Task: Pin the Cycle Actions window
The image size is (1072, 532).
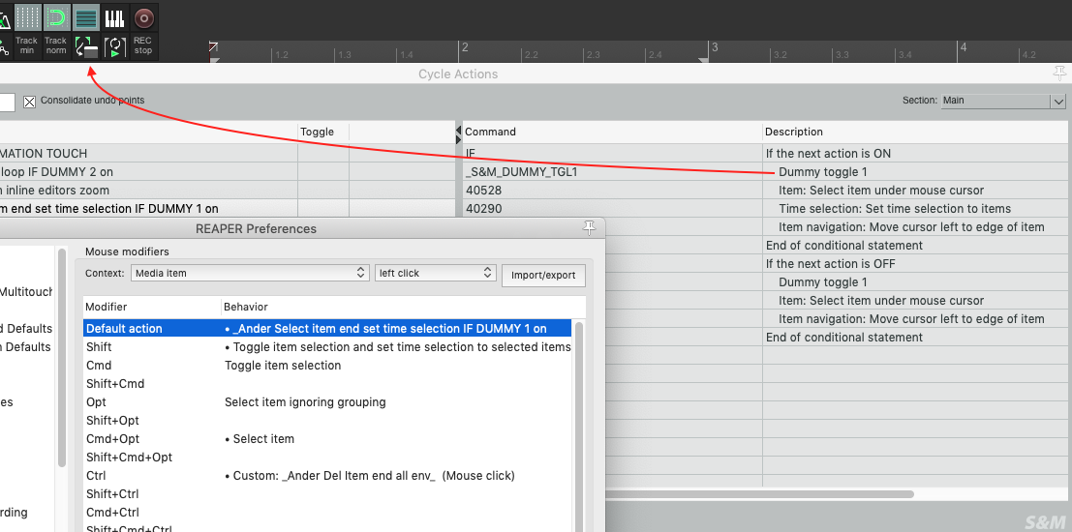Action: tap(1059, 74)
